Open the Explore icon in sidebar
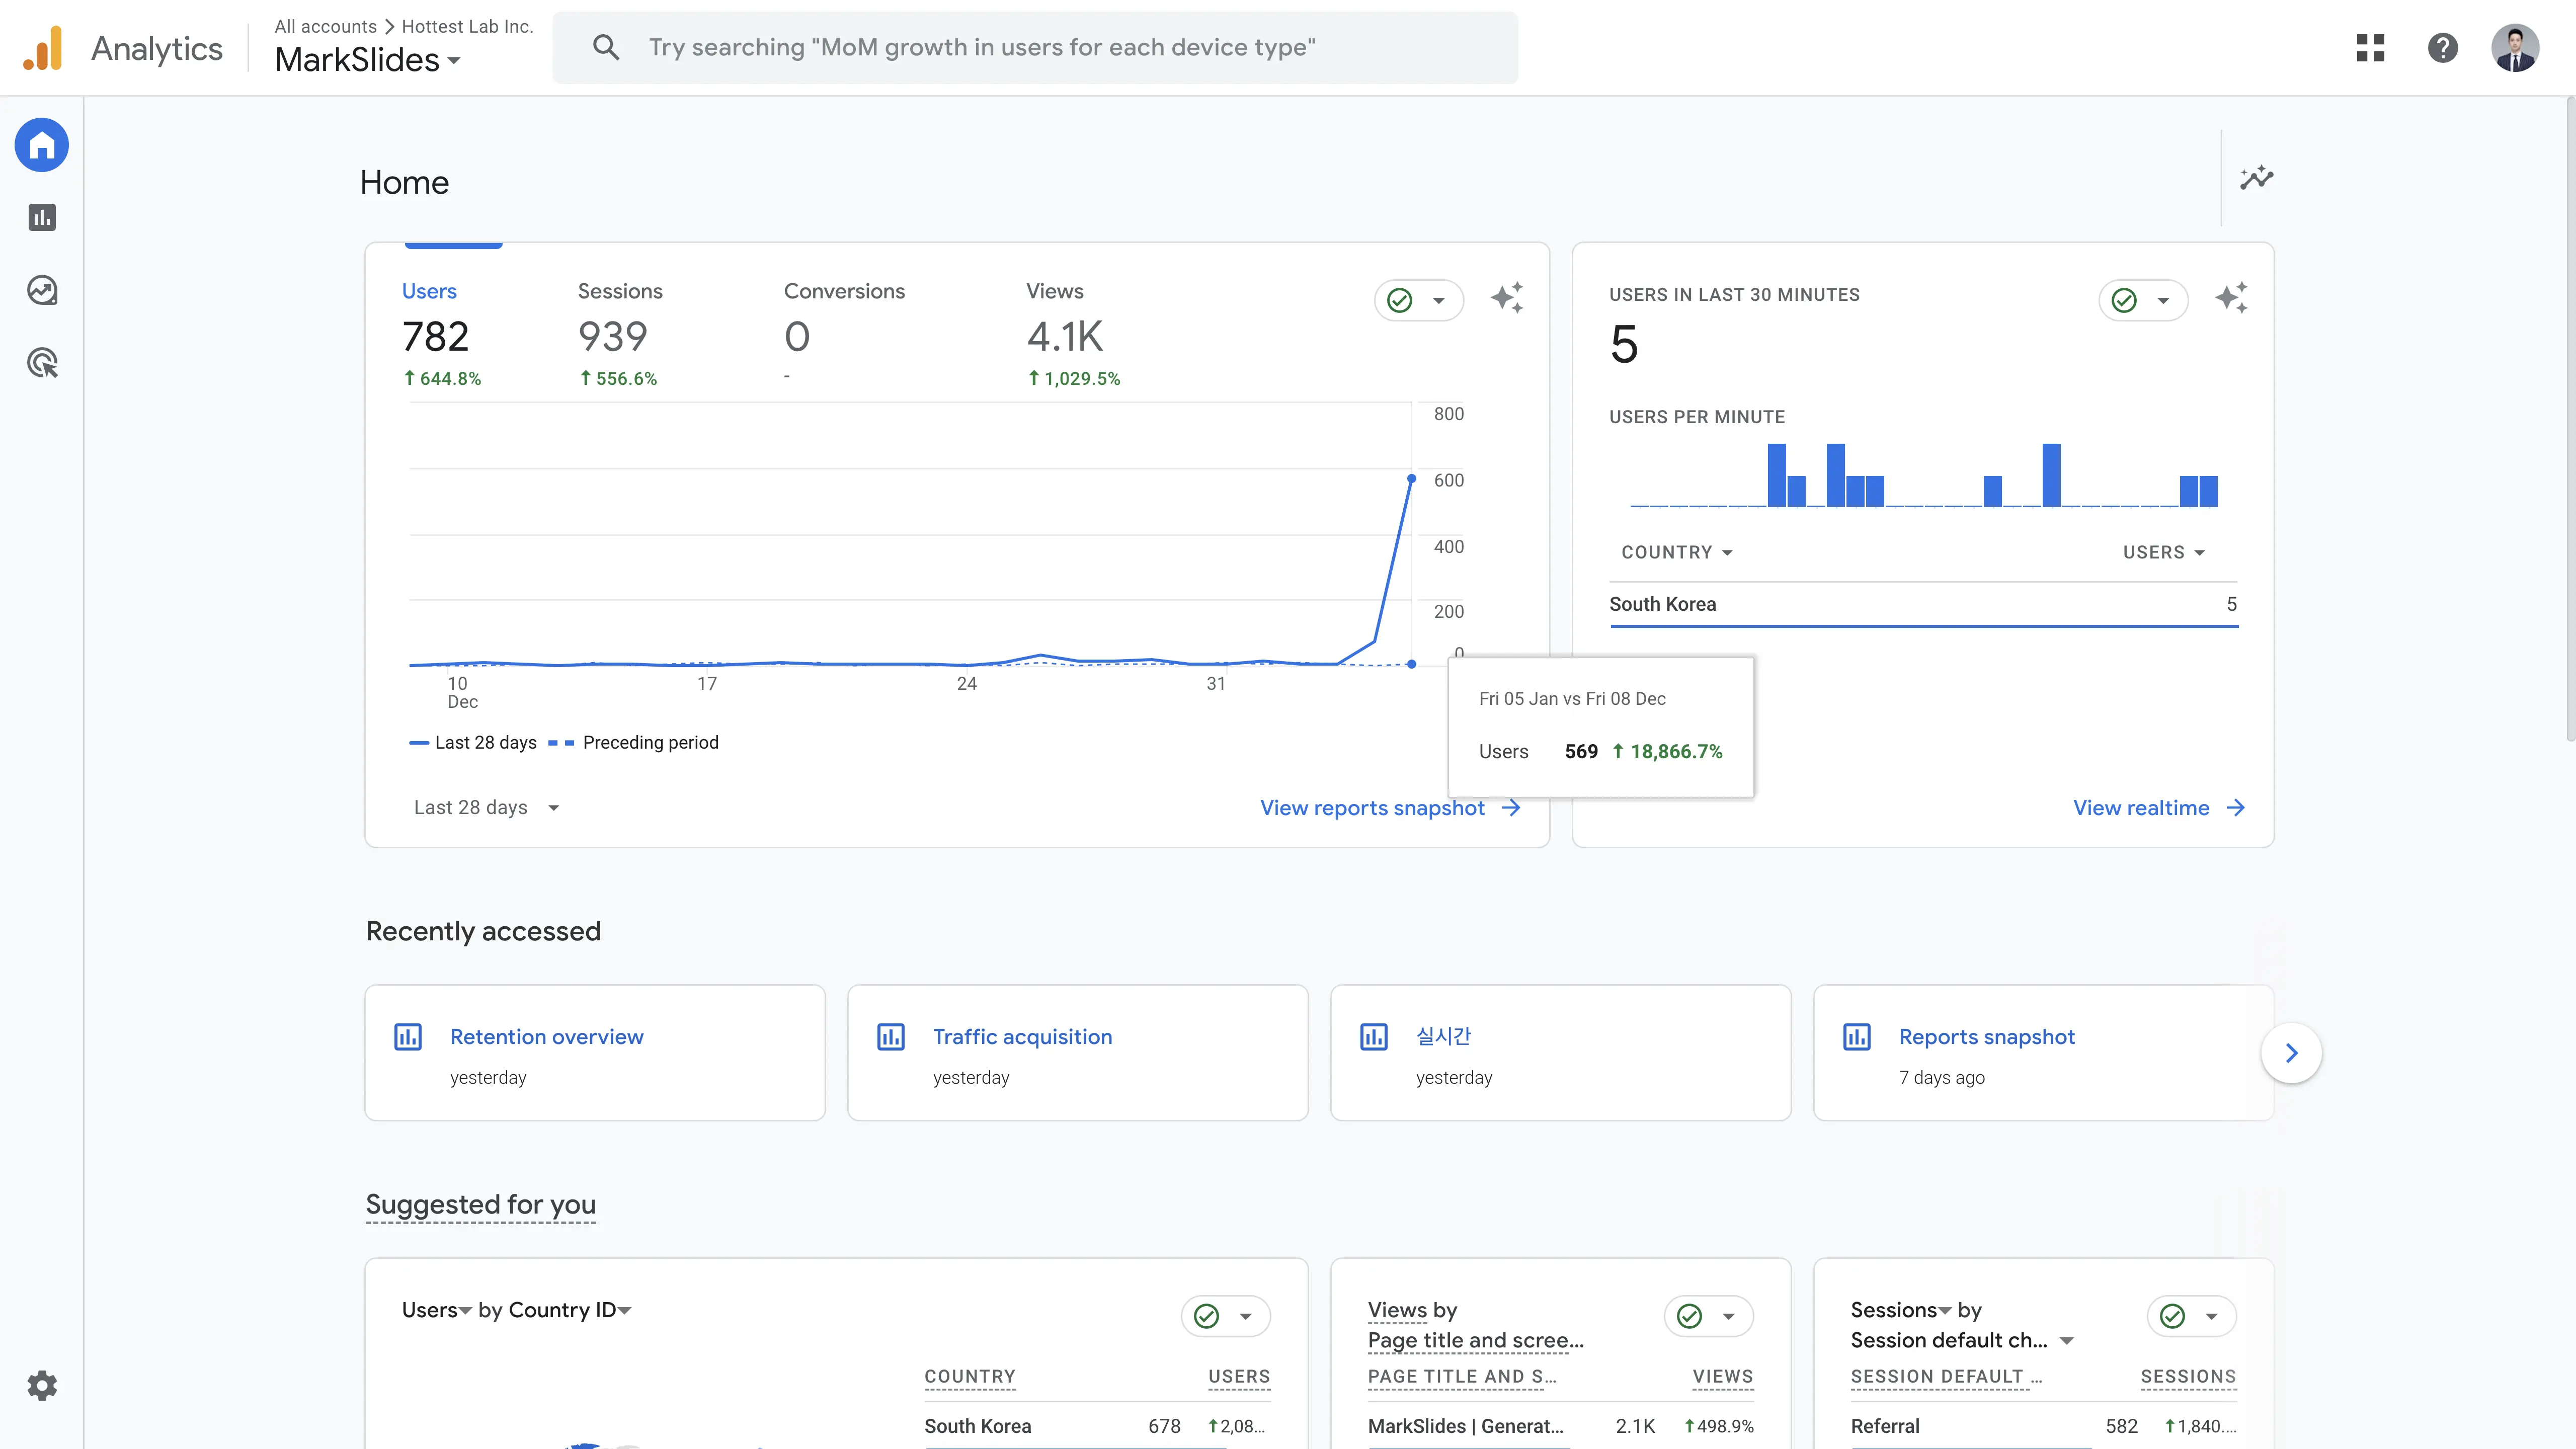The image size is (2576, 1449). pyautogui.click(x=42, y=290)
